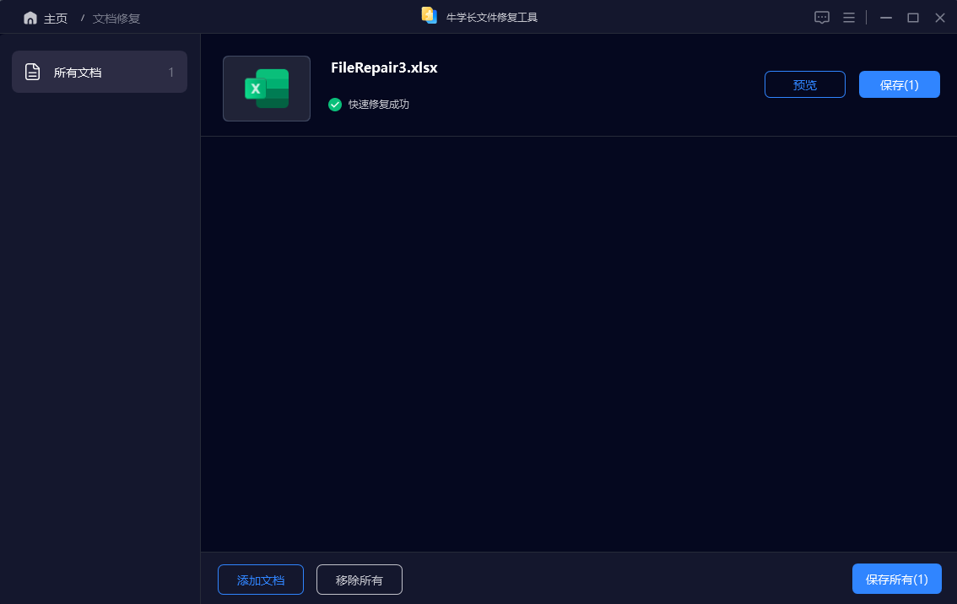
Task: Click the app logo icon in title bar
Action: pos(429,15)
